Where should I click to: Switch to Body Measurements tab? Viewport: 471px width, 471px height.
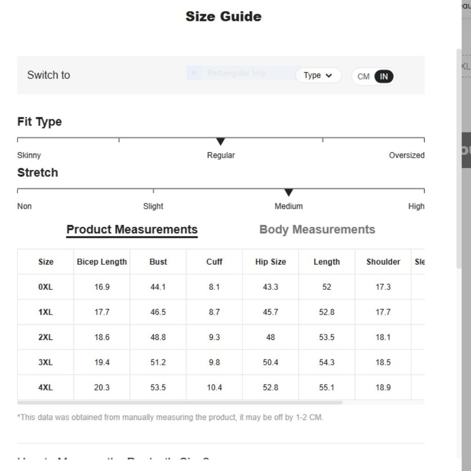[317, 229]
